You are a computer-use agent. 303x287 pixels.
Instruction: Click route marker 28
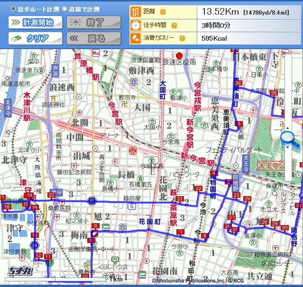click(x=264, y=222)
